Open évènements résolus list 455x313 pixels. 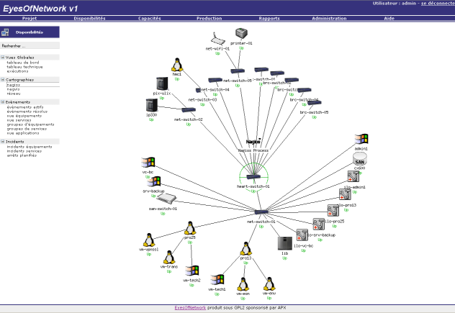pos(27,112)
